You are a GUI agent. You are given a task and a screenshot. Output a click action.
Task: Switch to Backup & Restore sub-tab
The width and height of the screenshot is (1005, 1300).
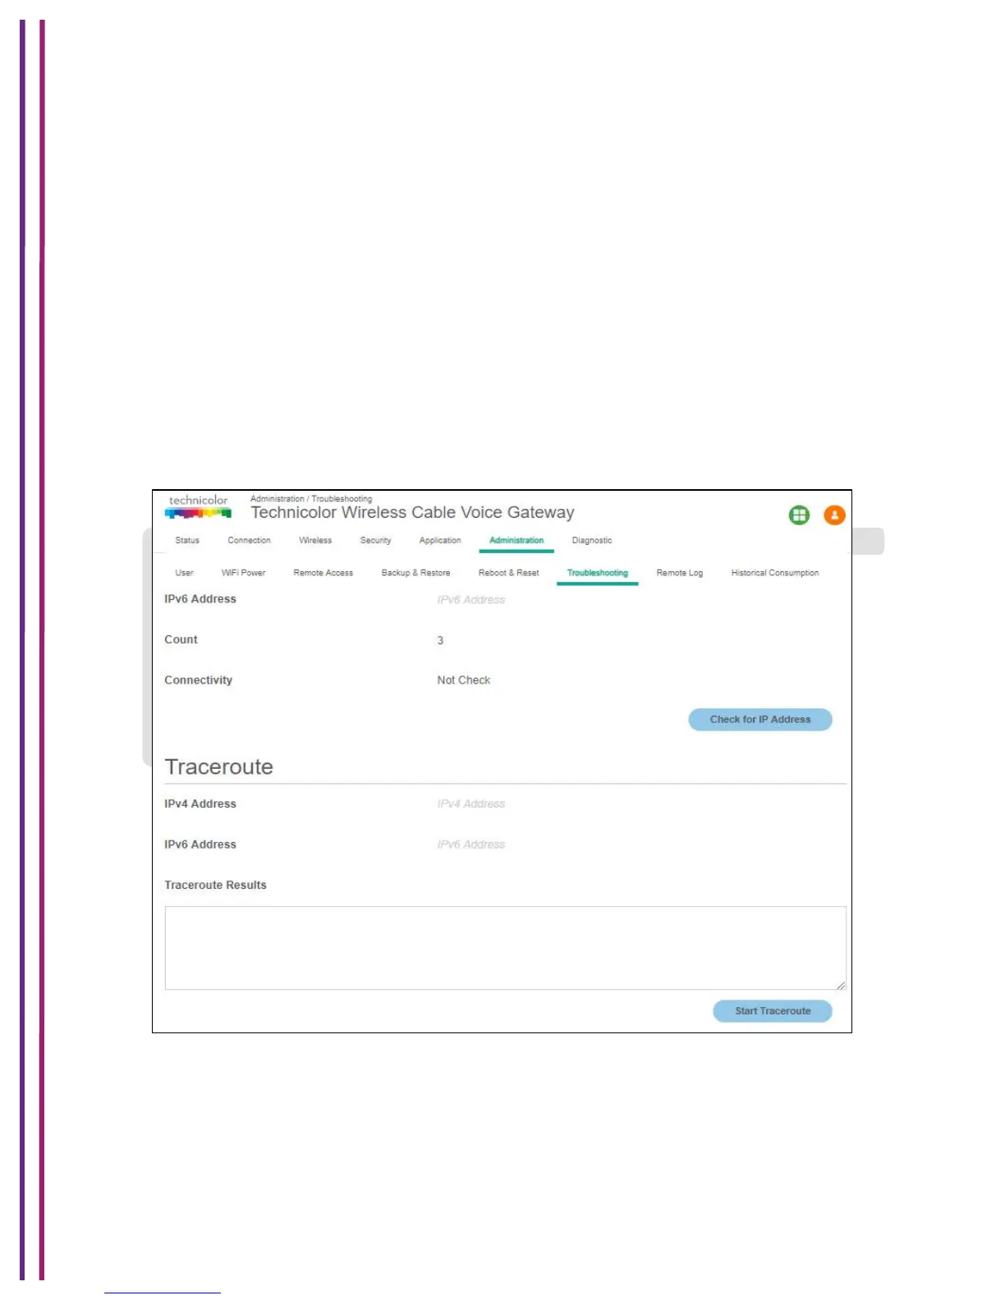pyautogui.click(x=415, y=573)
